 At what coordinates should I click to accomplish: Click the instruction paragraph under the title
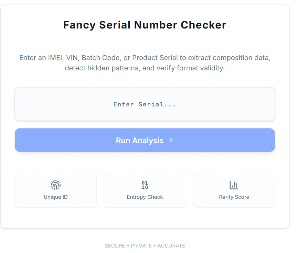(x=145, y=63)
